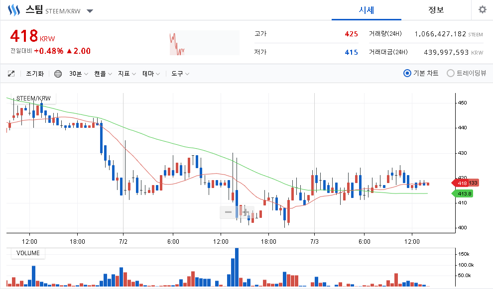Click the mini price sparkline thumbnail
This screenshot has height=289, width=493.
click(204, 43)
